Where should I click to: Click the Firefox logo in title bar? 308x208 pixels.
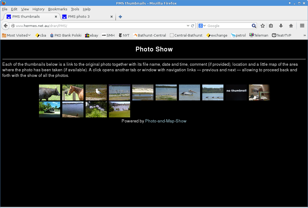3,3
